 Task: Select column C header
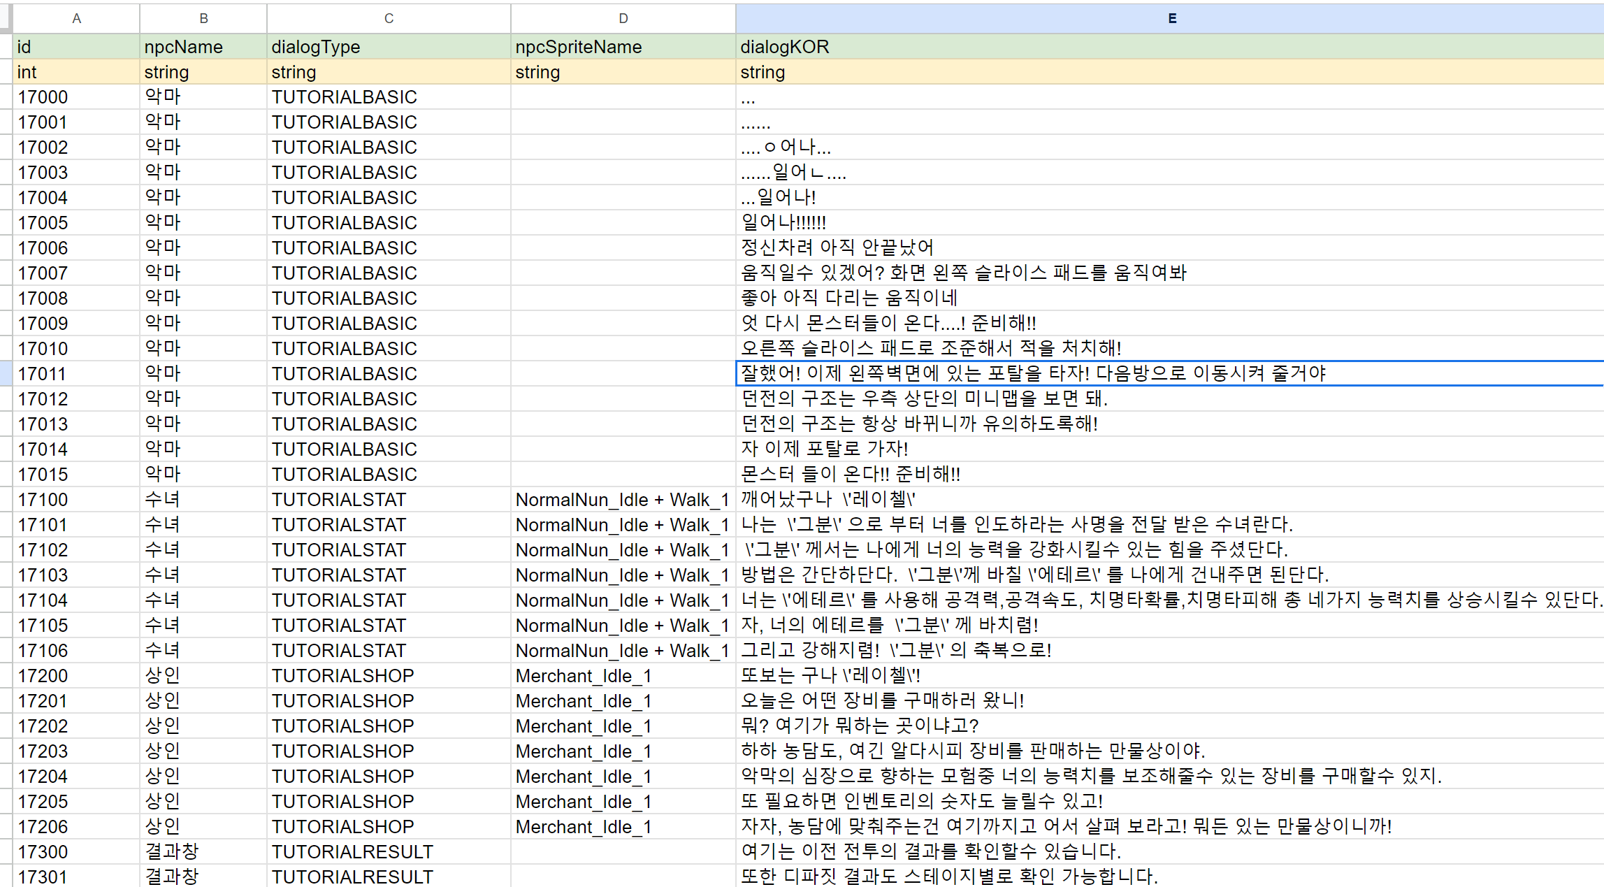389,18
